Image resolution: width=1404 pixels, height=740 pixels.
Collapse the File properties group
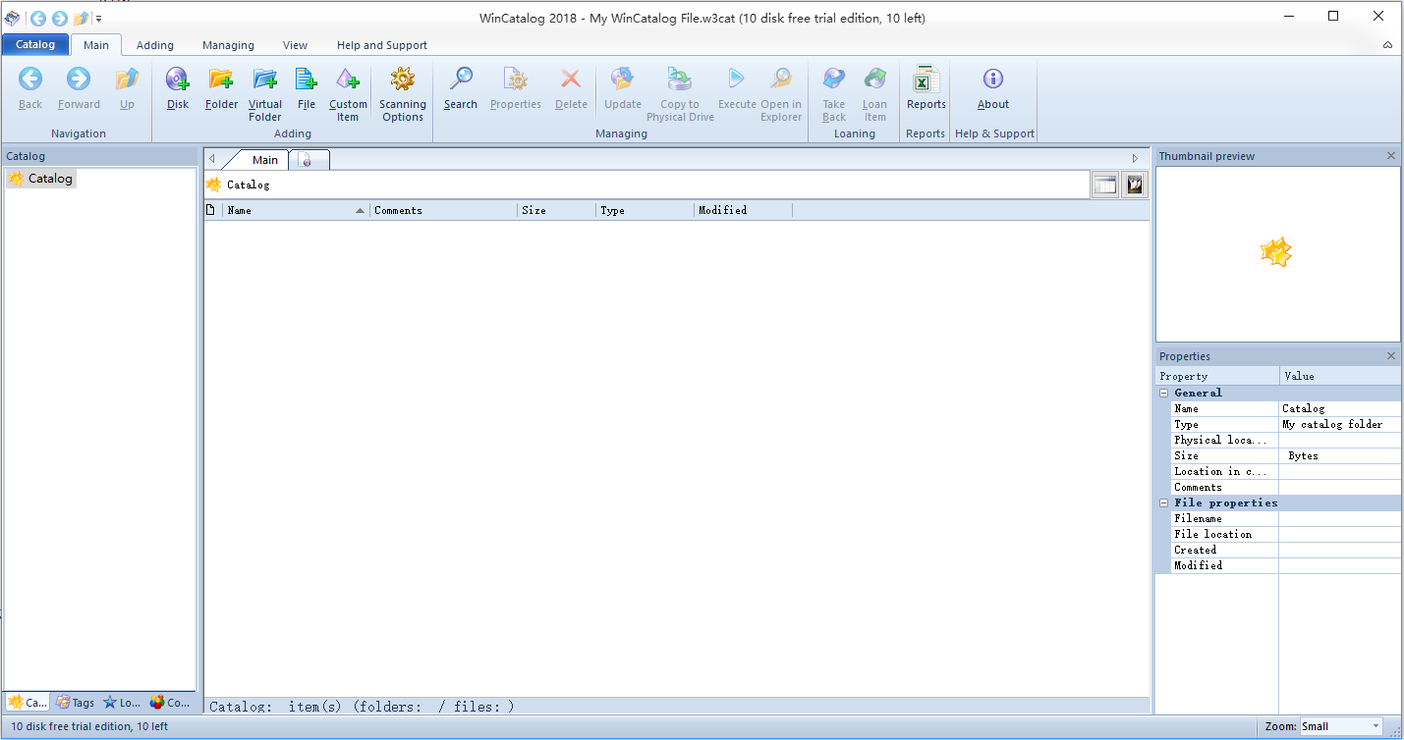tap(1164, 502)
